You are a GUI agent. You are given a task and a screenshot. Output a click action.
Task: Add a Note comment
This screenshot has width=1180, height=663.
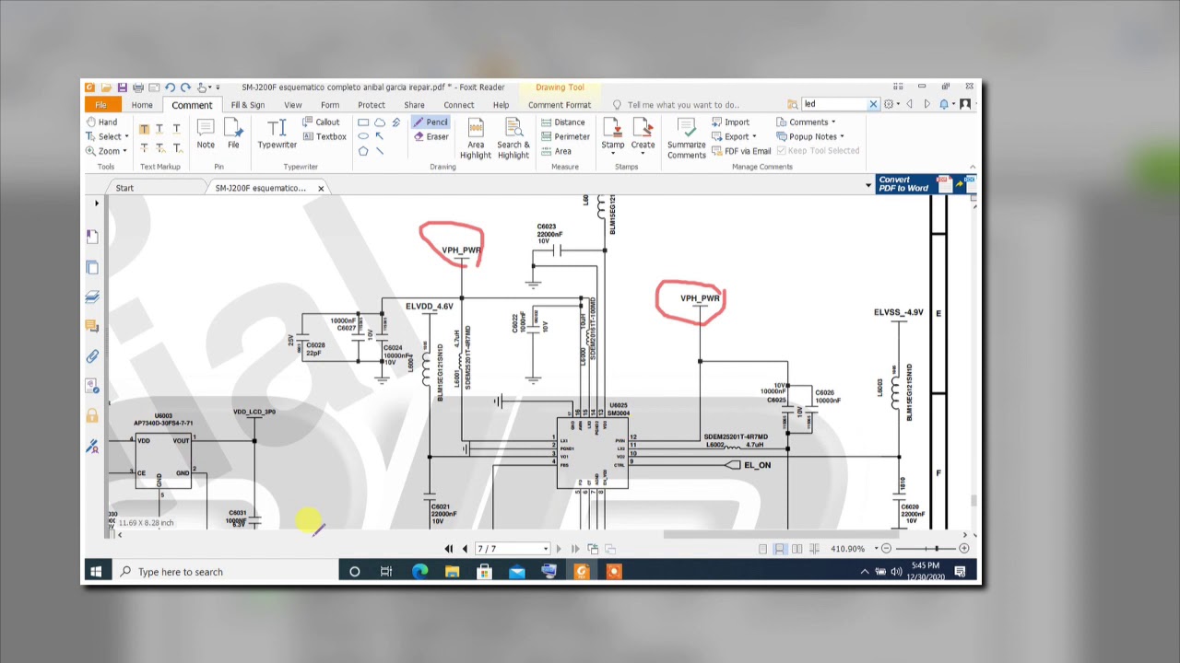click(x=206, y=134)
